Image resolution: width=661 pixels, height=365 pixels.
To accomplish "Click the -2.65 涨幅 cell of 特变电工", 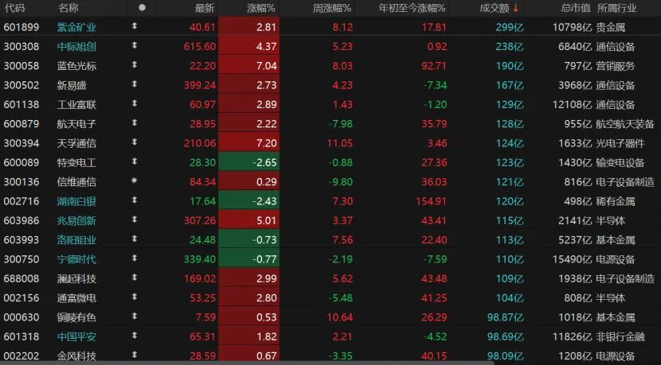I will point(248,163).
